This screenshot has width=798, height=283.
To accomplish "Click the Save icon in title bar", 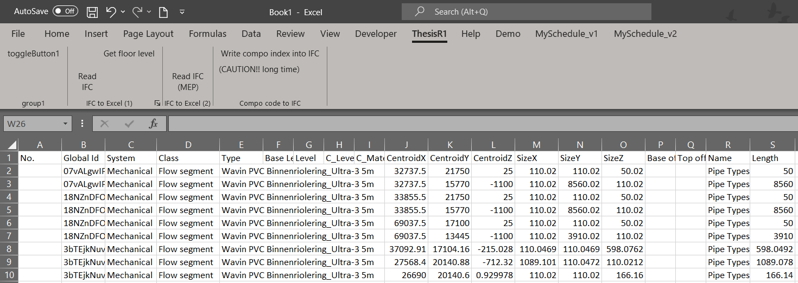I will pyautogui.click(x=92, y=11).
